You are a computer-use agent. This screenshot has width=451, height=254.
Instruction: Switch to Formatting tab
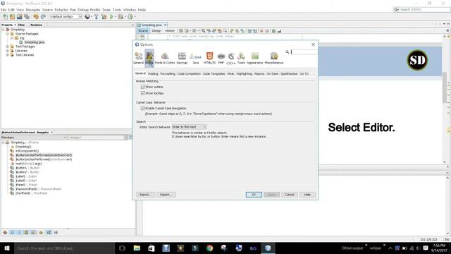coord(168,73)
